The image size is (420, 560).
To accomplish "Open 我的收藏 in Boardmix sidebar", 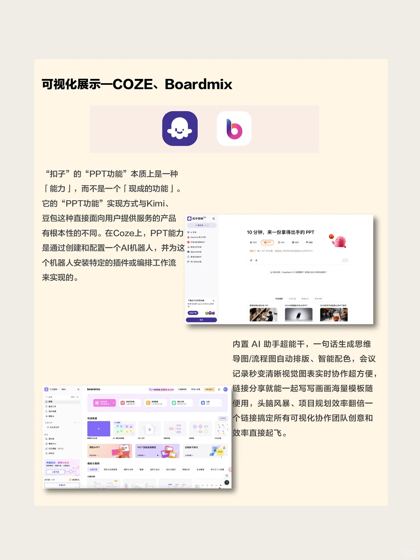I will click(x=51, y=411).
